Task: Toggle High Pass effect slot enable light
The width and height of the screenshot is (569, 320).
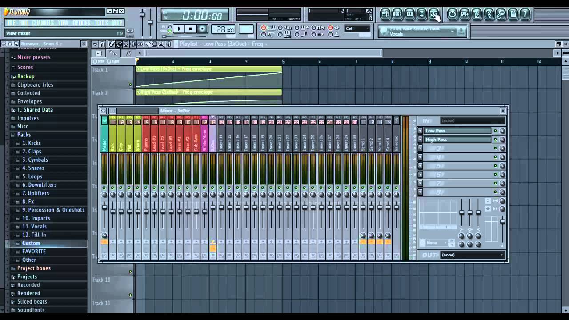Action: pyautogui.click(x=495, y=140)
